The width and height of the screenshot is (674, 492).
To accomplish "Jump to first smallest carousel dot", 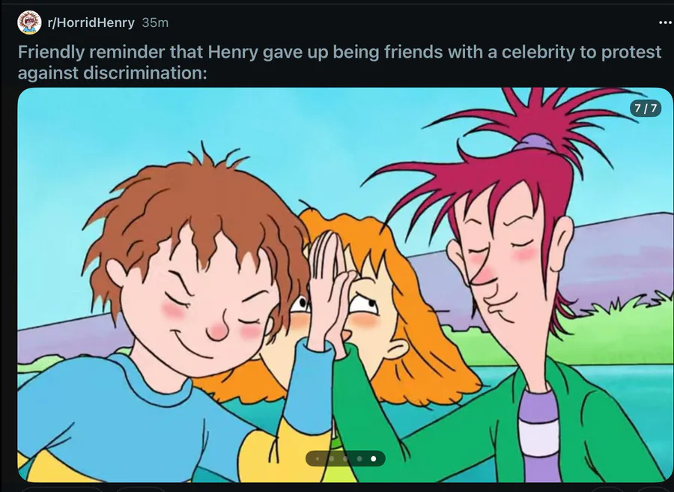I will (x=318, y=458).
